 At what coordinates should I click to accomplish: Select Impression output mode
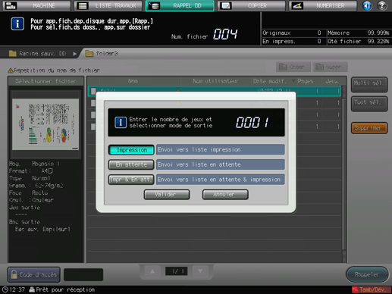click(x=131, y=150)
